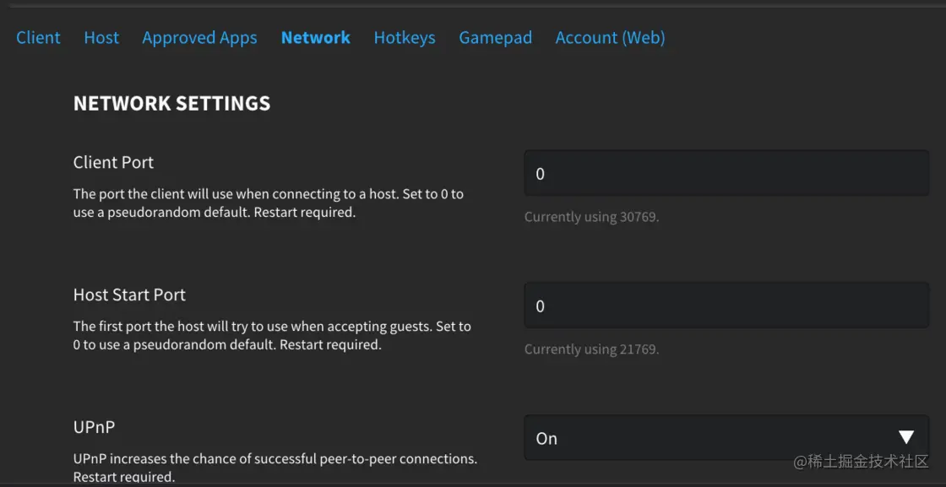
Task: Switch to the Gamepad tab
Action: coord(495,38)
